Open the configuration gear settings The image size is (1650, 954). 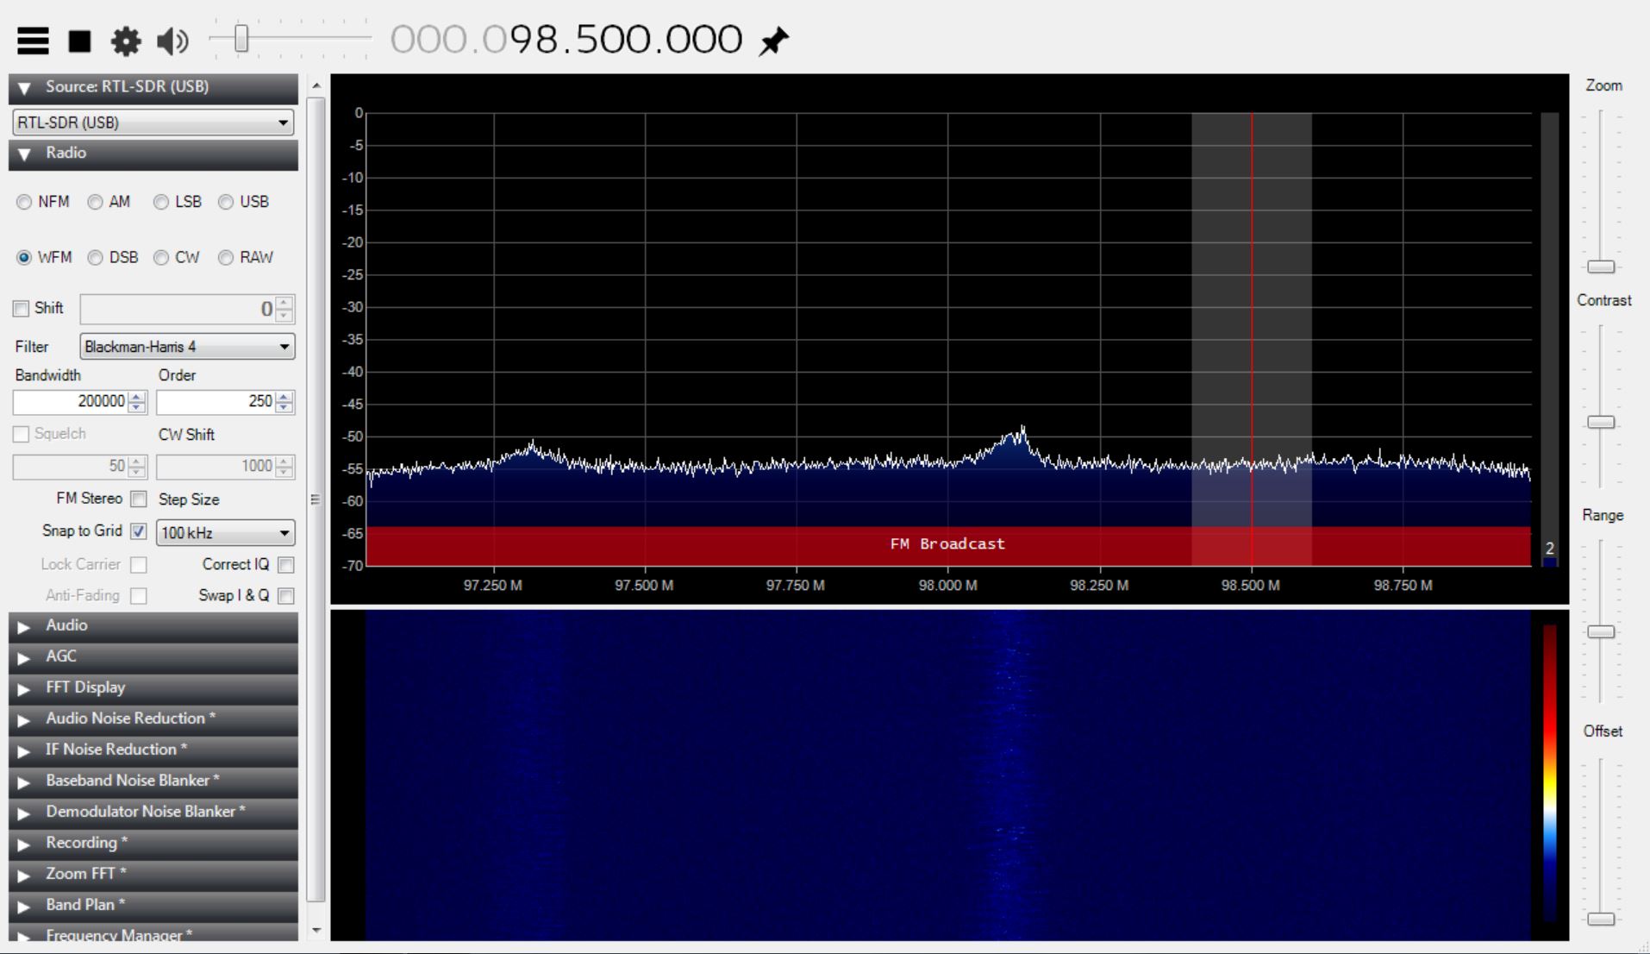(126, 40)
